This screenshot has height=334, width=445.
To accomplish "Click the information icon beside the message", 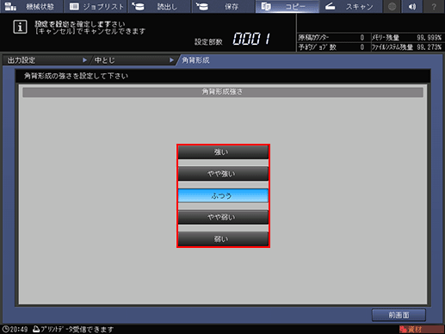I will click(x=20, y=27).
